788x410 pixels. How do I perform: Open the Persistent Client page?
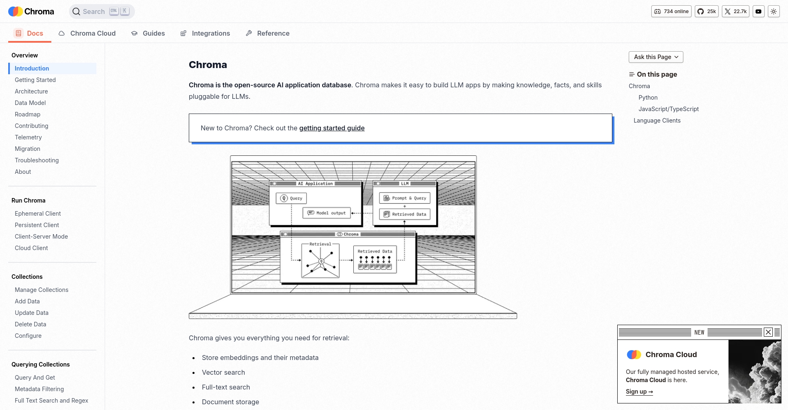37,225
